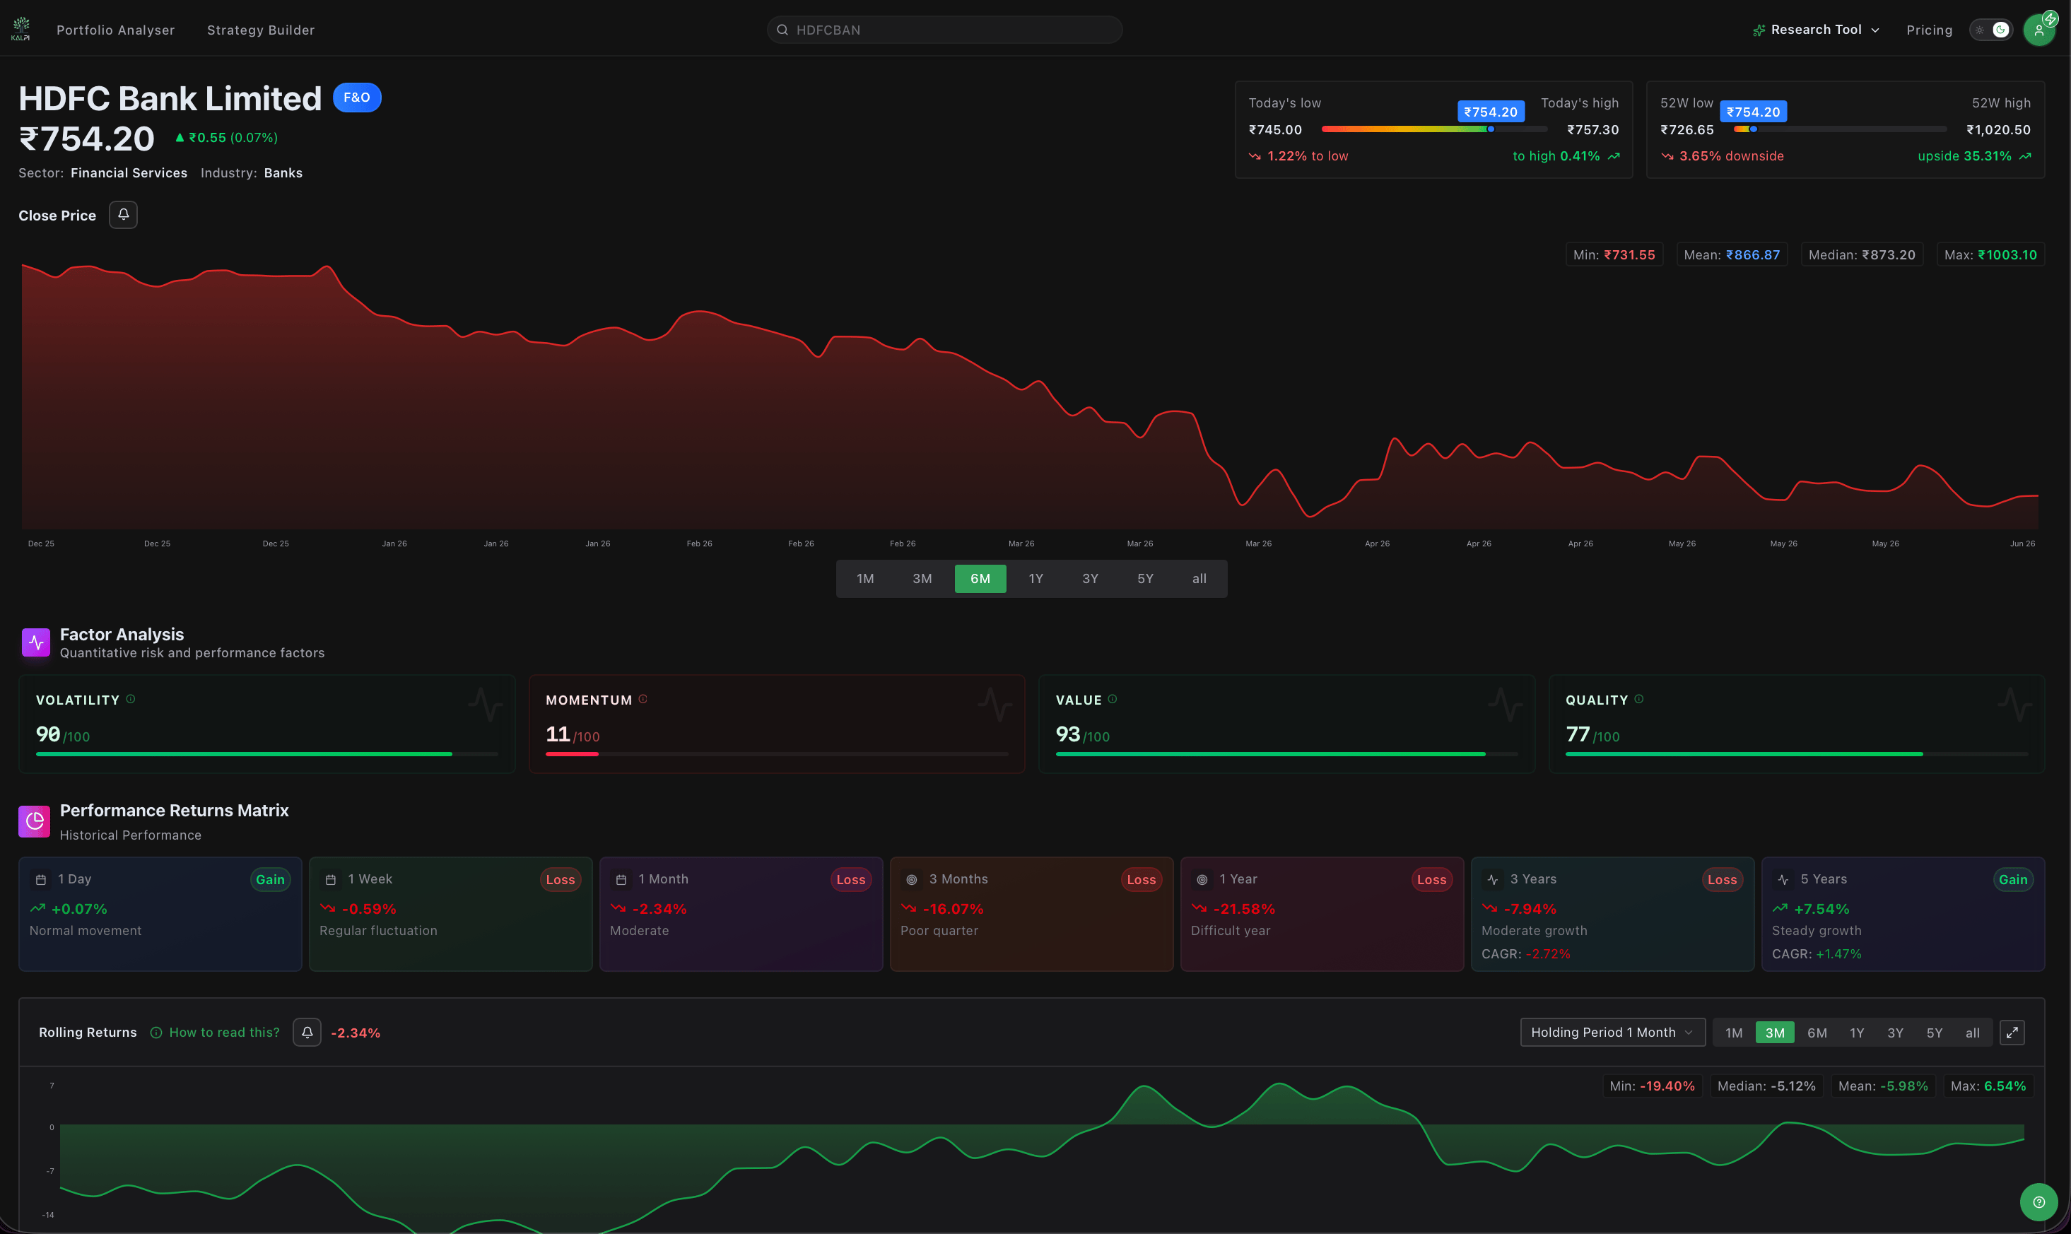This screenshot has height=1234, width=2071.
Task: Click the 3 Months target icon
Action: tap(911, 880)
